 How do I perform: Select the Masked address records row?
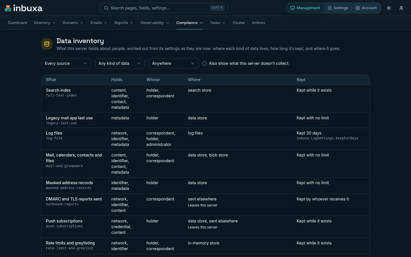point(205,186)
